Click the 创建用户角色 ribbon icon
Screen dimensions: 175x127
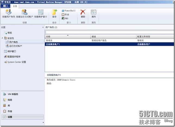point(9,12)
